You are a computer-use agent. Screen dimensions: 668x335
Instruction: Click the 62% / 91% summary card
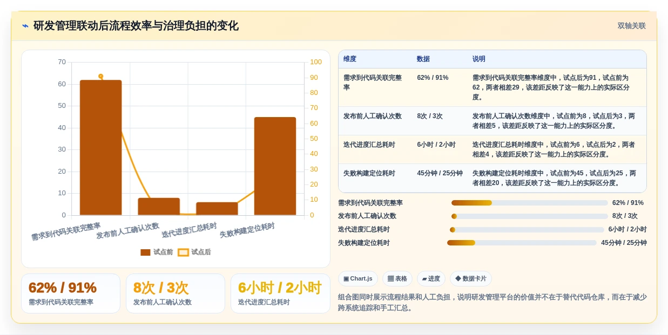[71, 293]
